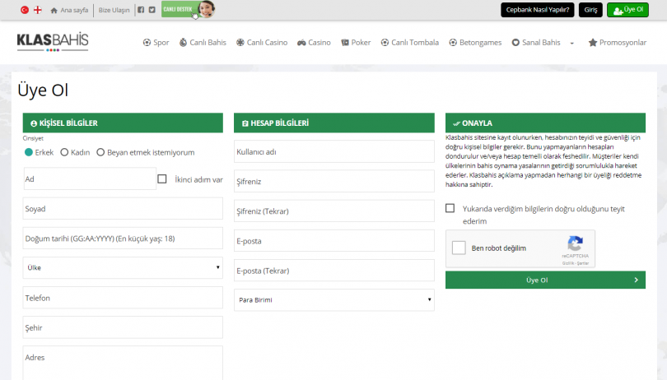Open Promosyonlar page
667x380 pixels.
(x=618, y=43)
